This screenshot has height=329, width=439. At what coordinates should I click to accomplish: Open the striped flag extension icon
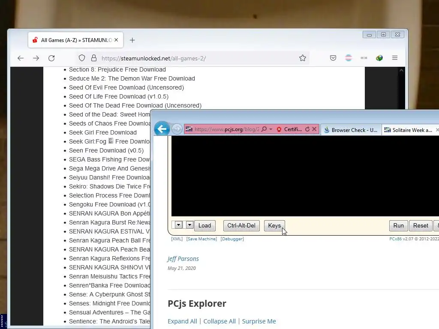tap(349, 58)
